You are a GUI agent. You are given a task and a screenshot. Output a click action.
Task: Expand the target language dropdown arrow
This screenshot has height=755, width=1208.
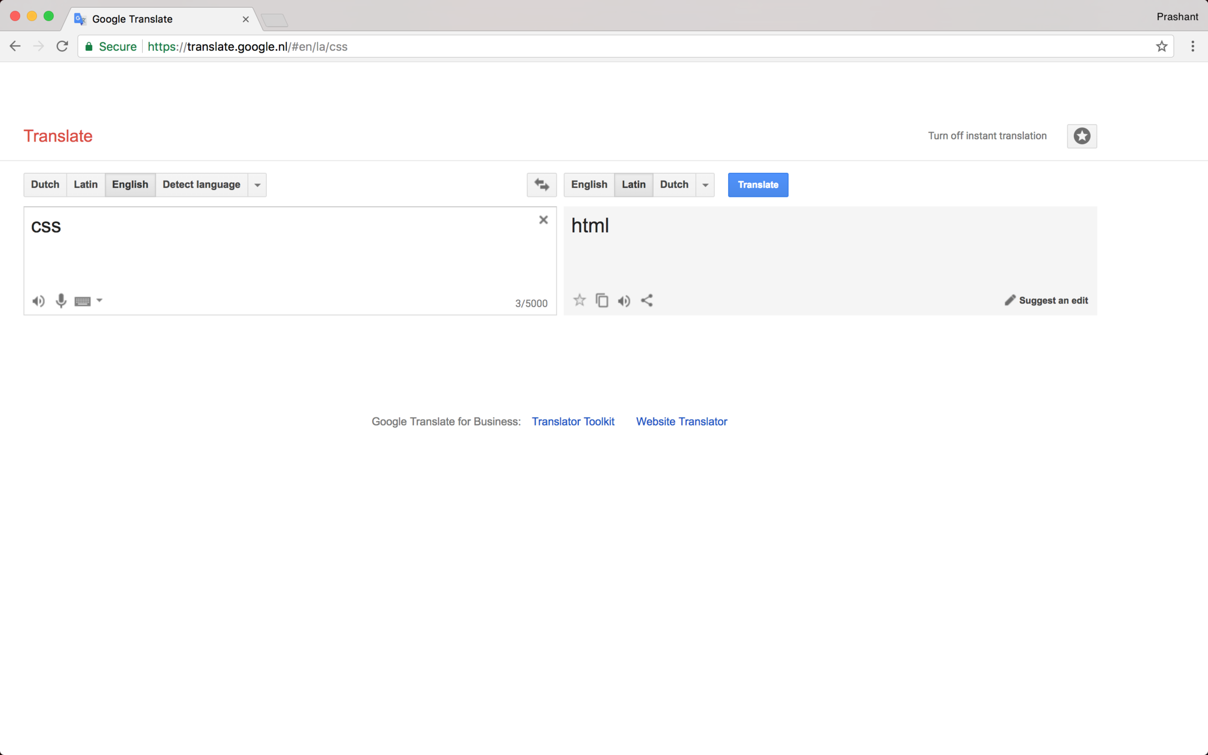pos(705,185)
